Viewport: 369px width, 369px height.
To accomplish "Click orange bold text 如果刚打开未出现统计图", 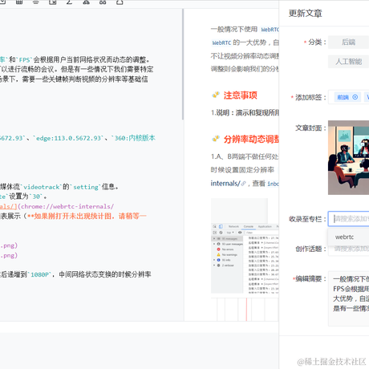I will [72, 216].
